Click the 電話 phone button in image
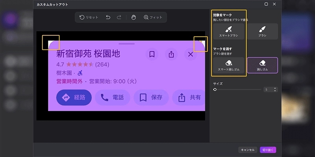Viewport: 315px width, 157px height. (x=113, y=97)
